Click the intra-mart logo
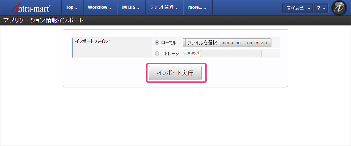The image size is (351, 146). [31, 8]
